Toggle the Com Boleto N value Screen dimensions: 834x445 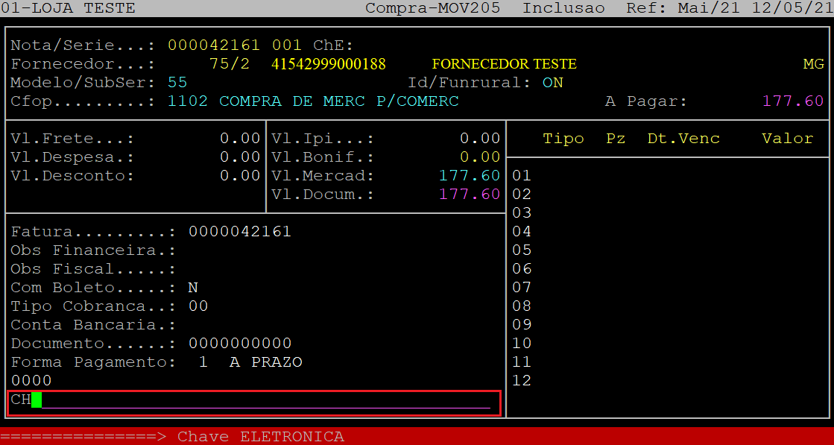[x=193, y=288]
